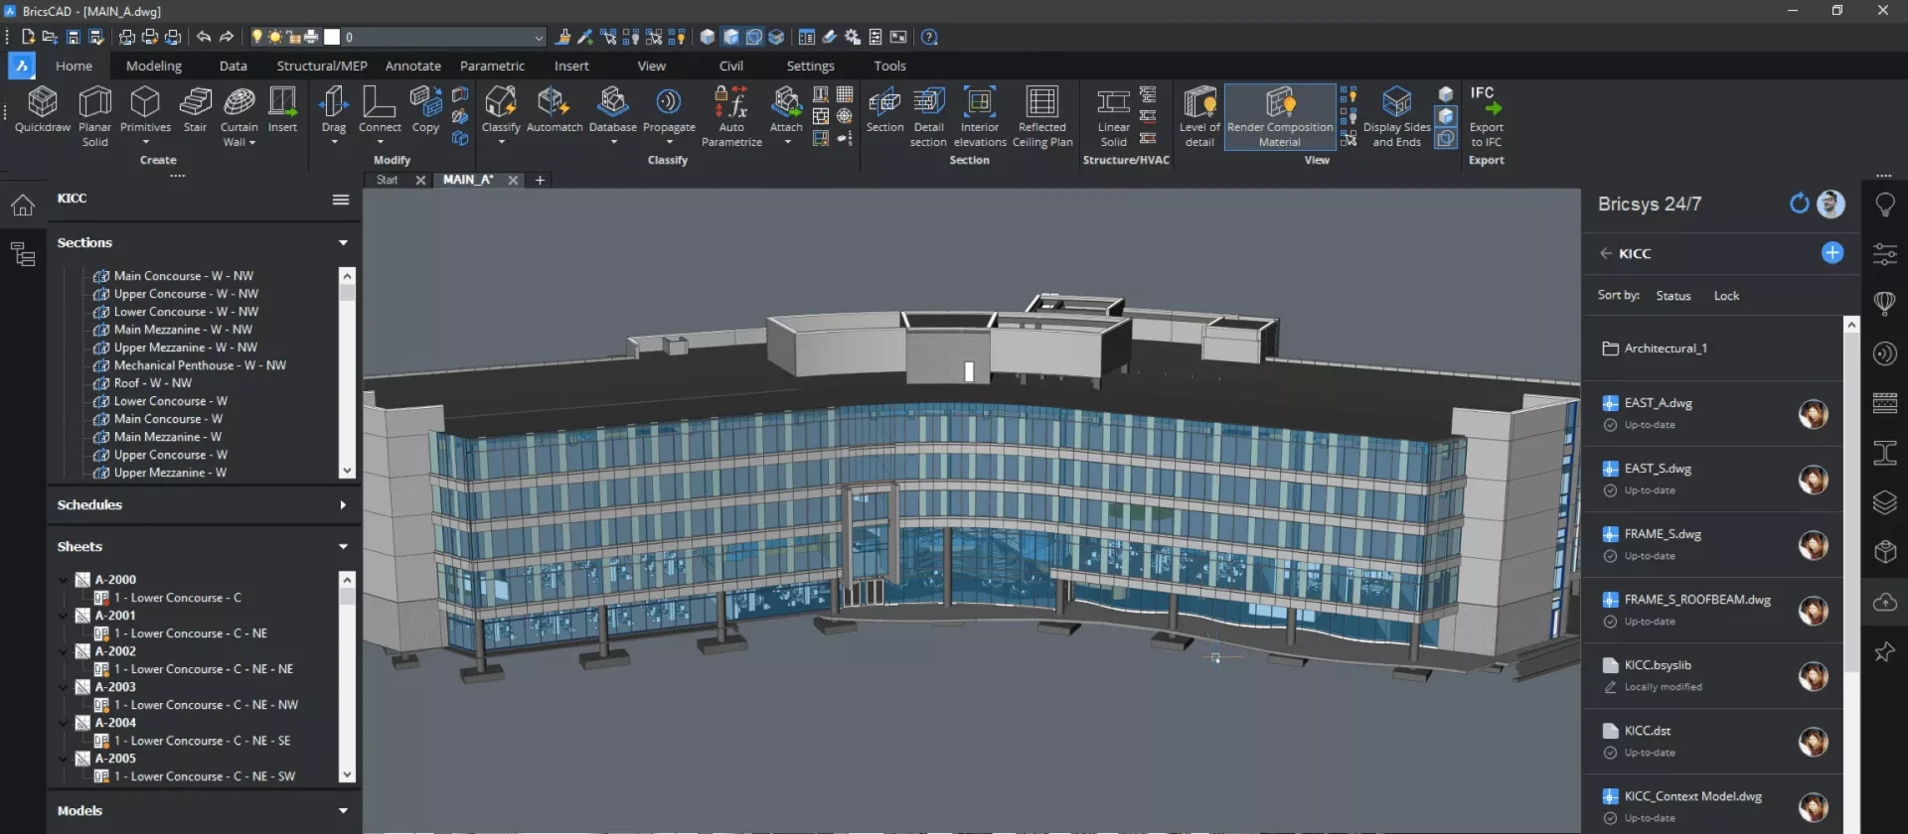Toggle the Level of detail view
1908x834 pixels.
[x=1199, y=114]
